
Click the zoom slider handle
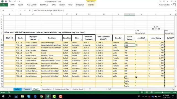[x=162, y=92]
